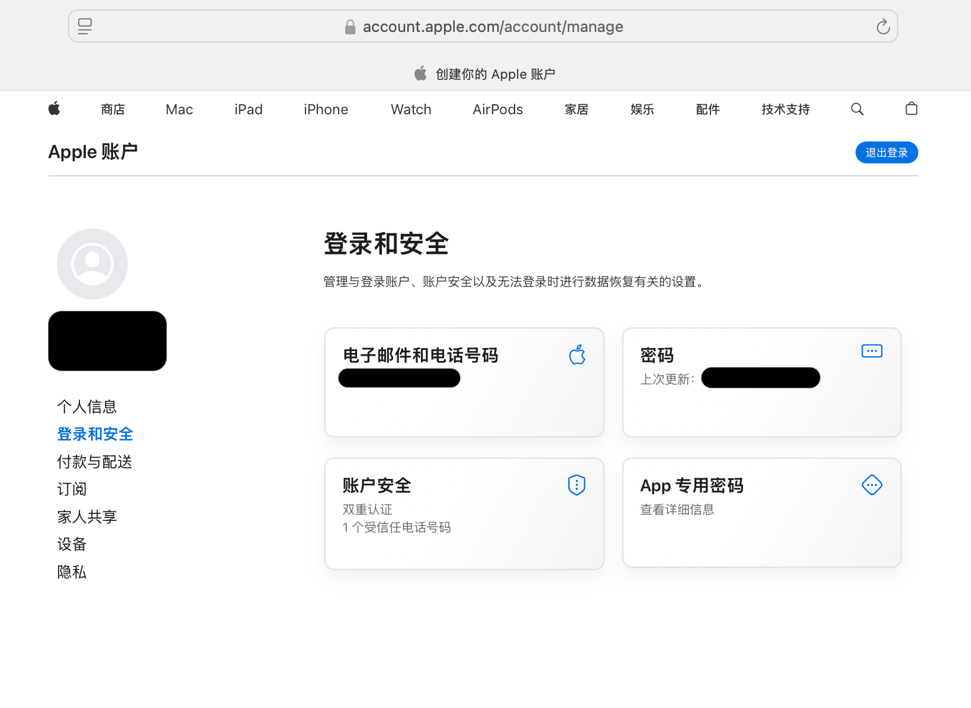Click the App-specific passwords diamond icon
971x708 pixels.
click(871, 485)
